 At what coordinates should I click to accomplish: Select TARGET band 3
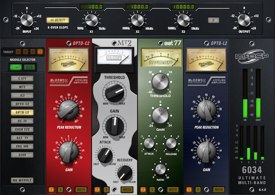point(32,52)
